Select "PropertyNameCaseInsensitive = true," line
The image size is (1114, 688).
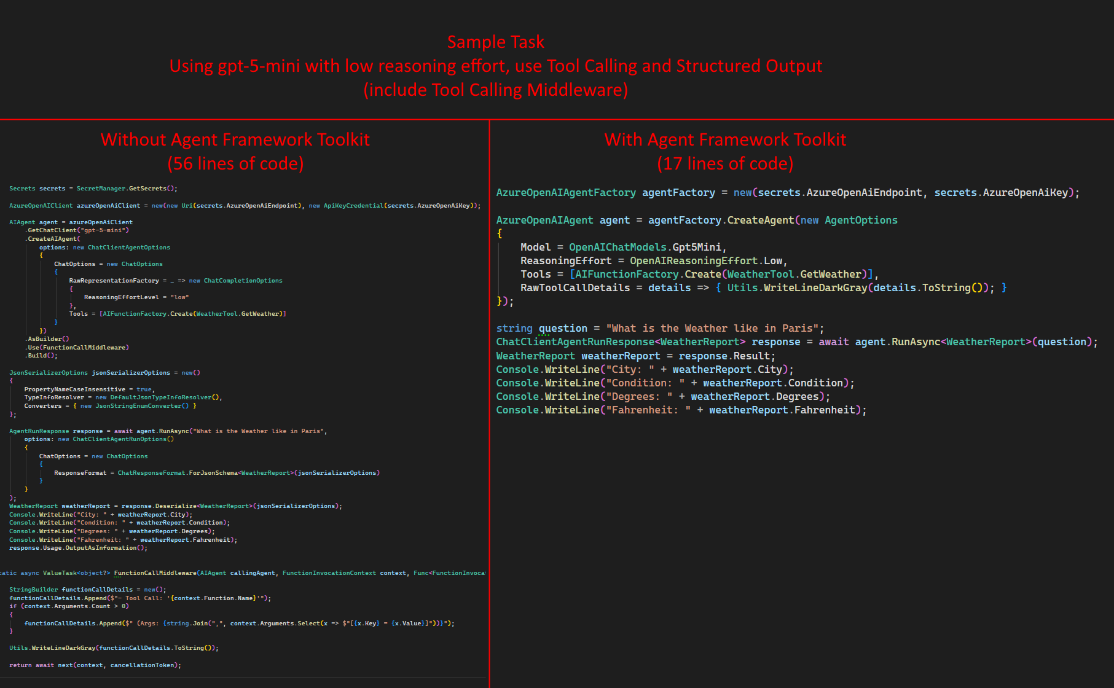(90, 389)
